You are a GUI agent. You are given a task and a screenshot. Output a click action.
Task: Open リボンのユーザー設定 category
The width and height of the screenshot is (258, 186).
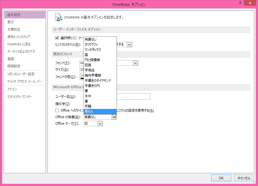25,74
